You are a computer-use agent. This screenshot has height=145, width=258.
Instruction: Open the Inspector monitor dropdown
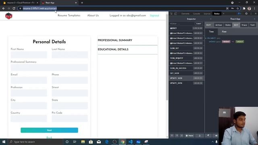tap(191, 19)
